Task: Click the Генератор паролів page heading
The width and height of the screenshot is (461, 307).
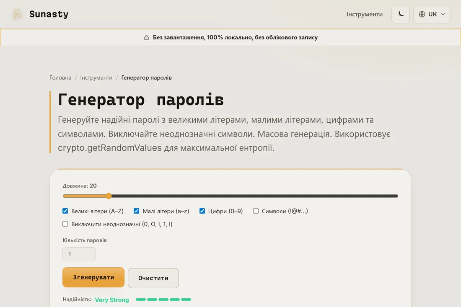Action: 141,100
